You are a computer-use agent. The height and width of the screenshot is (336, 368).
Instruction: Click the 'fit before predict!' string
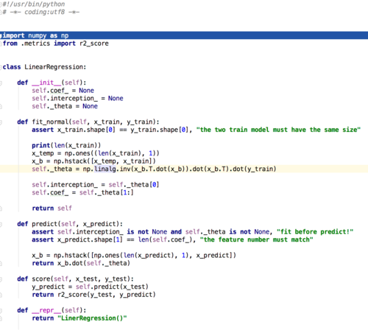coord(315,232)
